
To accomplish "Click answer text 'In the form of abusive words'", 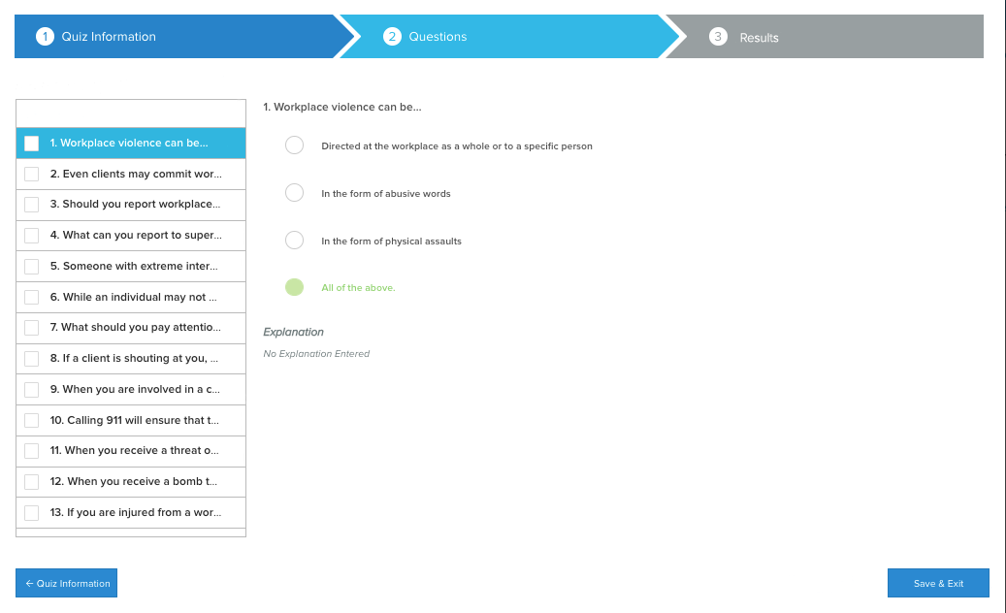I will (385, 194).
